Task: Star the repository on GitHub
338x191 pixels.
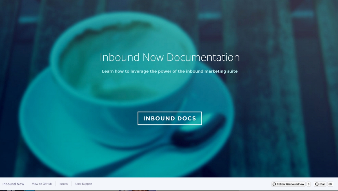Action: (x=320, y=184)
